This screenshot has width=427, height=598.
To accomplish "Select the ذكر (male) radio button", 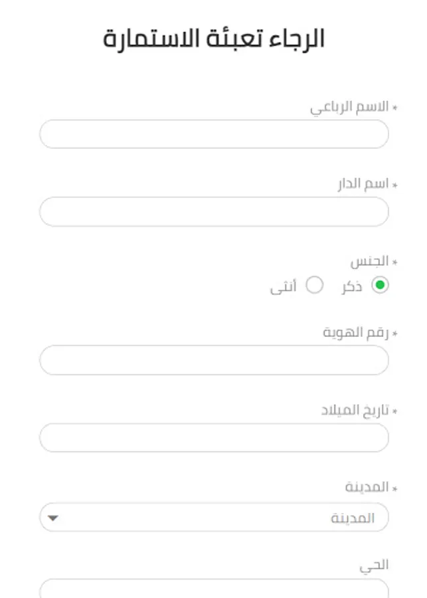I will pyautogui.click(x=380, y=286).
